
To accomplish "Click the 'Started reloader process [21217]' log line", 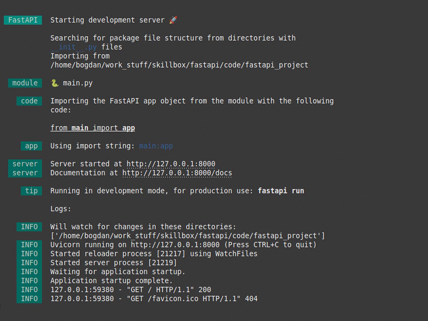I will coord(154,254).
